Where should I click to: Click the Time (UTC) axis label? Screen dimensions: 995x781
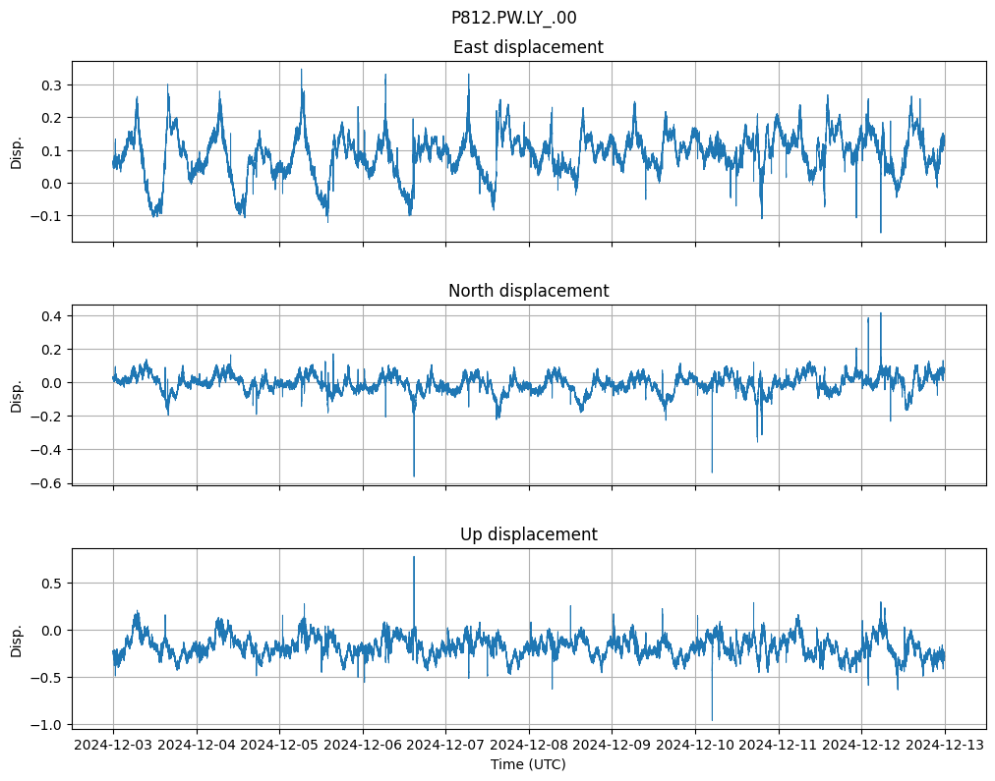tap(528, 764)
